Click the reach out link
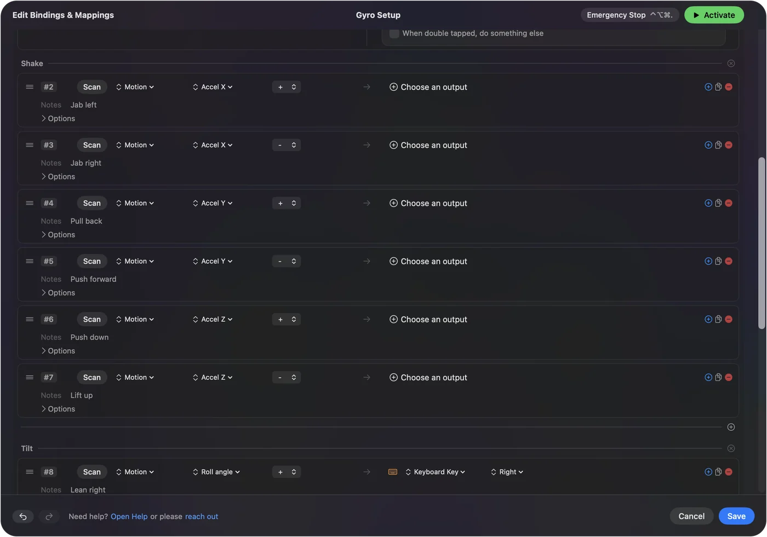The width and height of the screenshot is (767, 537). 202,516
